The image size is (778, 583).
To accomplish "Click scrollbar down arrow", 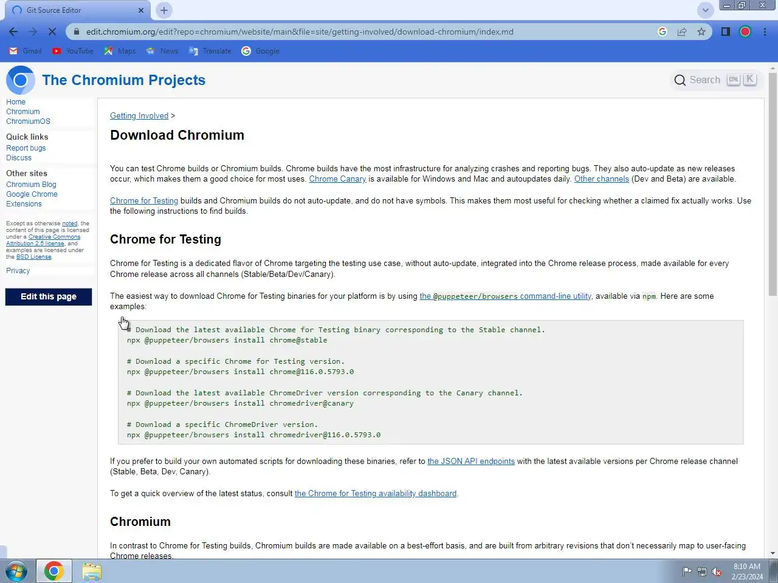I will (773, 553).
